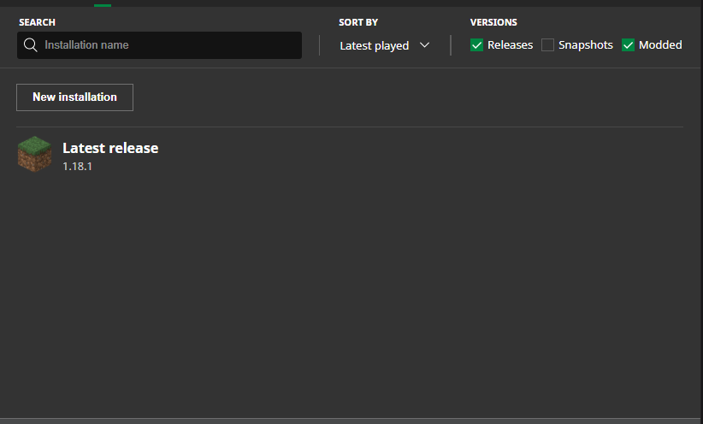
Task: Click the green active tab indicator
Action: tap(103, 5)
